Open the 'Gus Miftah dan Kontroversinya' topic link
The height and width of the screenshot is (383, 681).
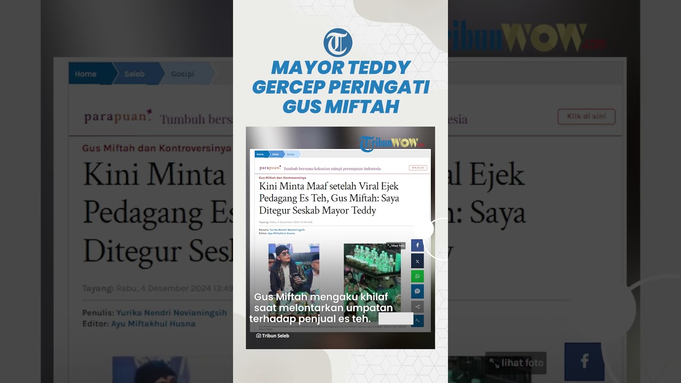point(283,178)
